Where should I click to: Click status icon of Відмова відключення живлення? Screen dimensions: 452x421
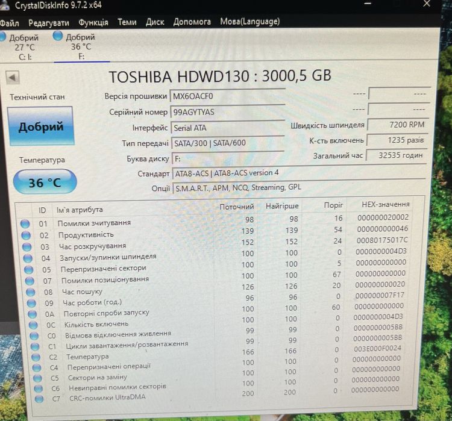click(34, 335)
